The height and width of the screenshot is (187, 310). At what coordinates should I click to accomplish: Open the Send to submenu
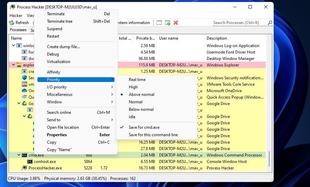76,120
